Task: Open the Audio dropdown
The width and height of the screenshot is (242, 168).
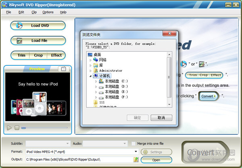Action: (x=125, y=144)
